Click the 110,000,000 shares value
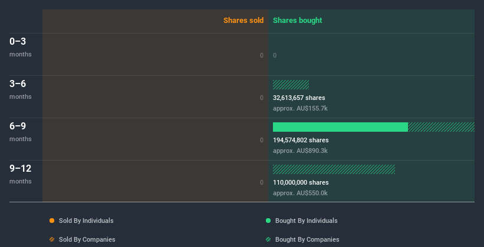The image size is (484, 247). (301, 183)
